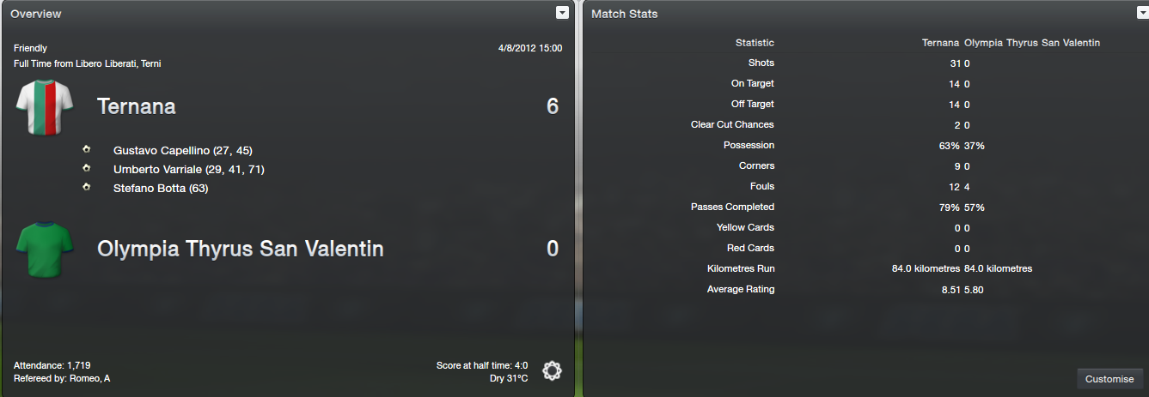Open the Ternana team name link
The height and width of the screenshot is (397, 1149).
pos(136,107)
